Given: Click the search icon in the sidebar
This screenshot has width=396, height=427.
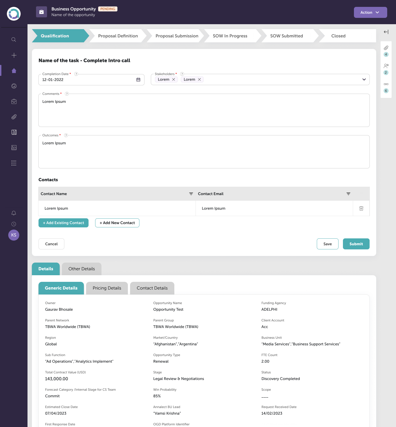Looking at the screenshot, I should tap(14, 40).
